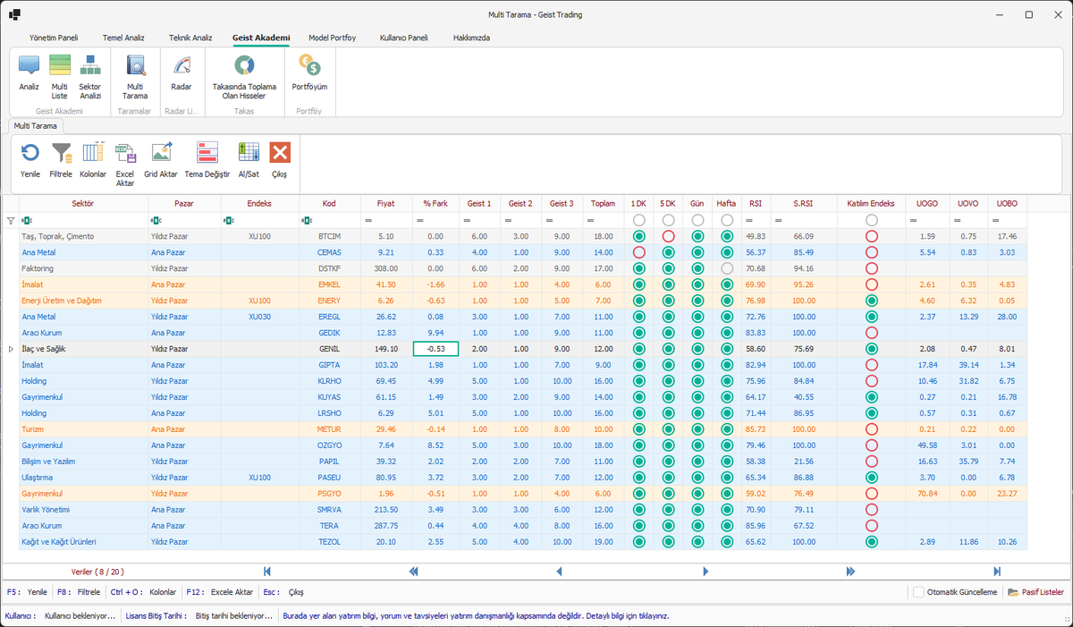Sort by RSI column header
This screenshot has width=1073, height=627.
(x=756, y=204)
